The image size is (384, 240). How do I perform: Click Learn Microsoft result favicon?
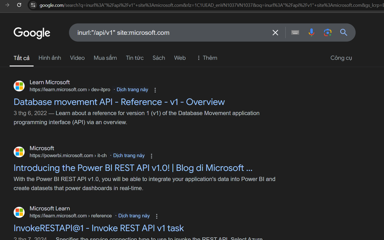pyautogui.click(x=19, y=86)
